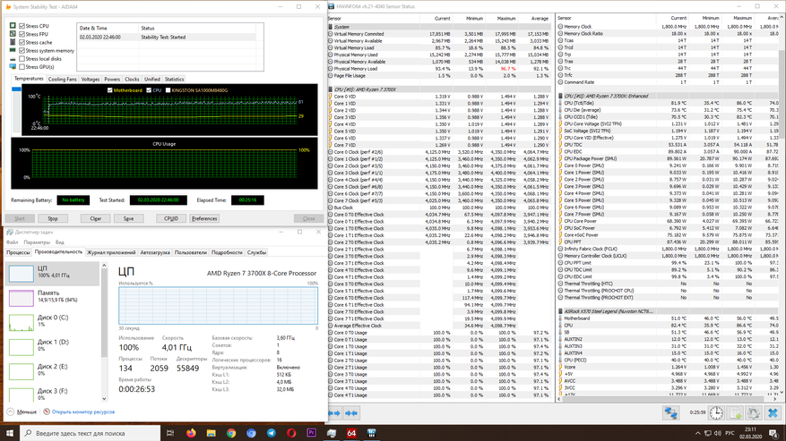Uncheck the Stress CPU checkbox
The image size is (786, 441).
22,26
